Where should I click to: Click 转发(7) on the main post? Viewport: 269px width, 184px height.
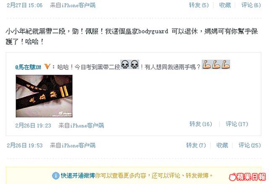[x=196, y=145]
